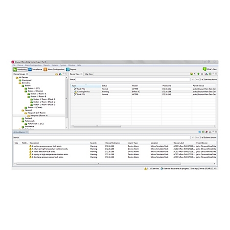Click the graph icon in Device View toolbar
This screenshot has height=230, width=230.
tap(207, 74)
